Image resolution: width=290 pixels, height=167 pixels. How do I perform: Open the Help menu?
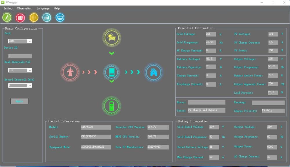point(57,8)
